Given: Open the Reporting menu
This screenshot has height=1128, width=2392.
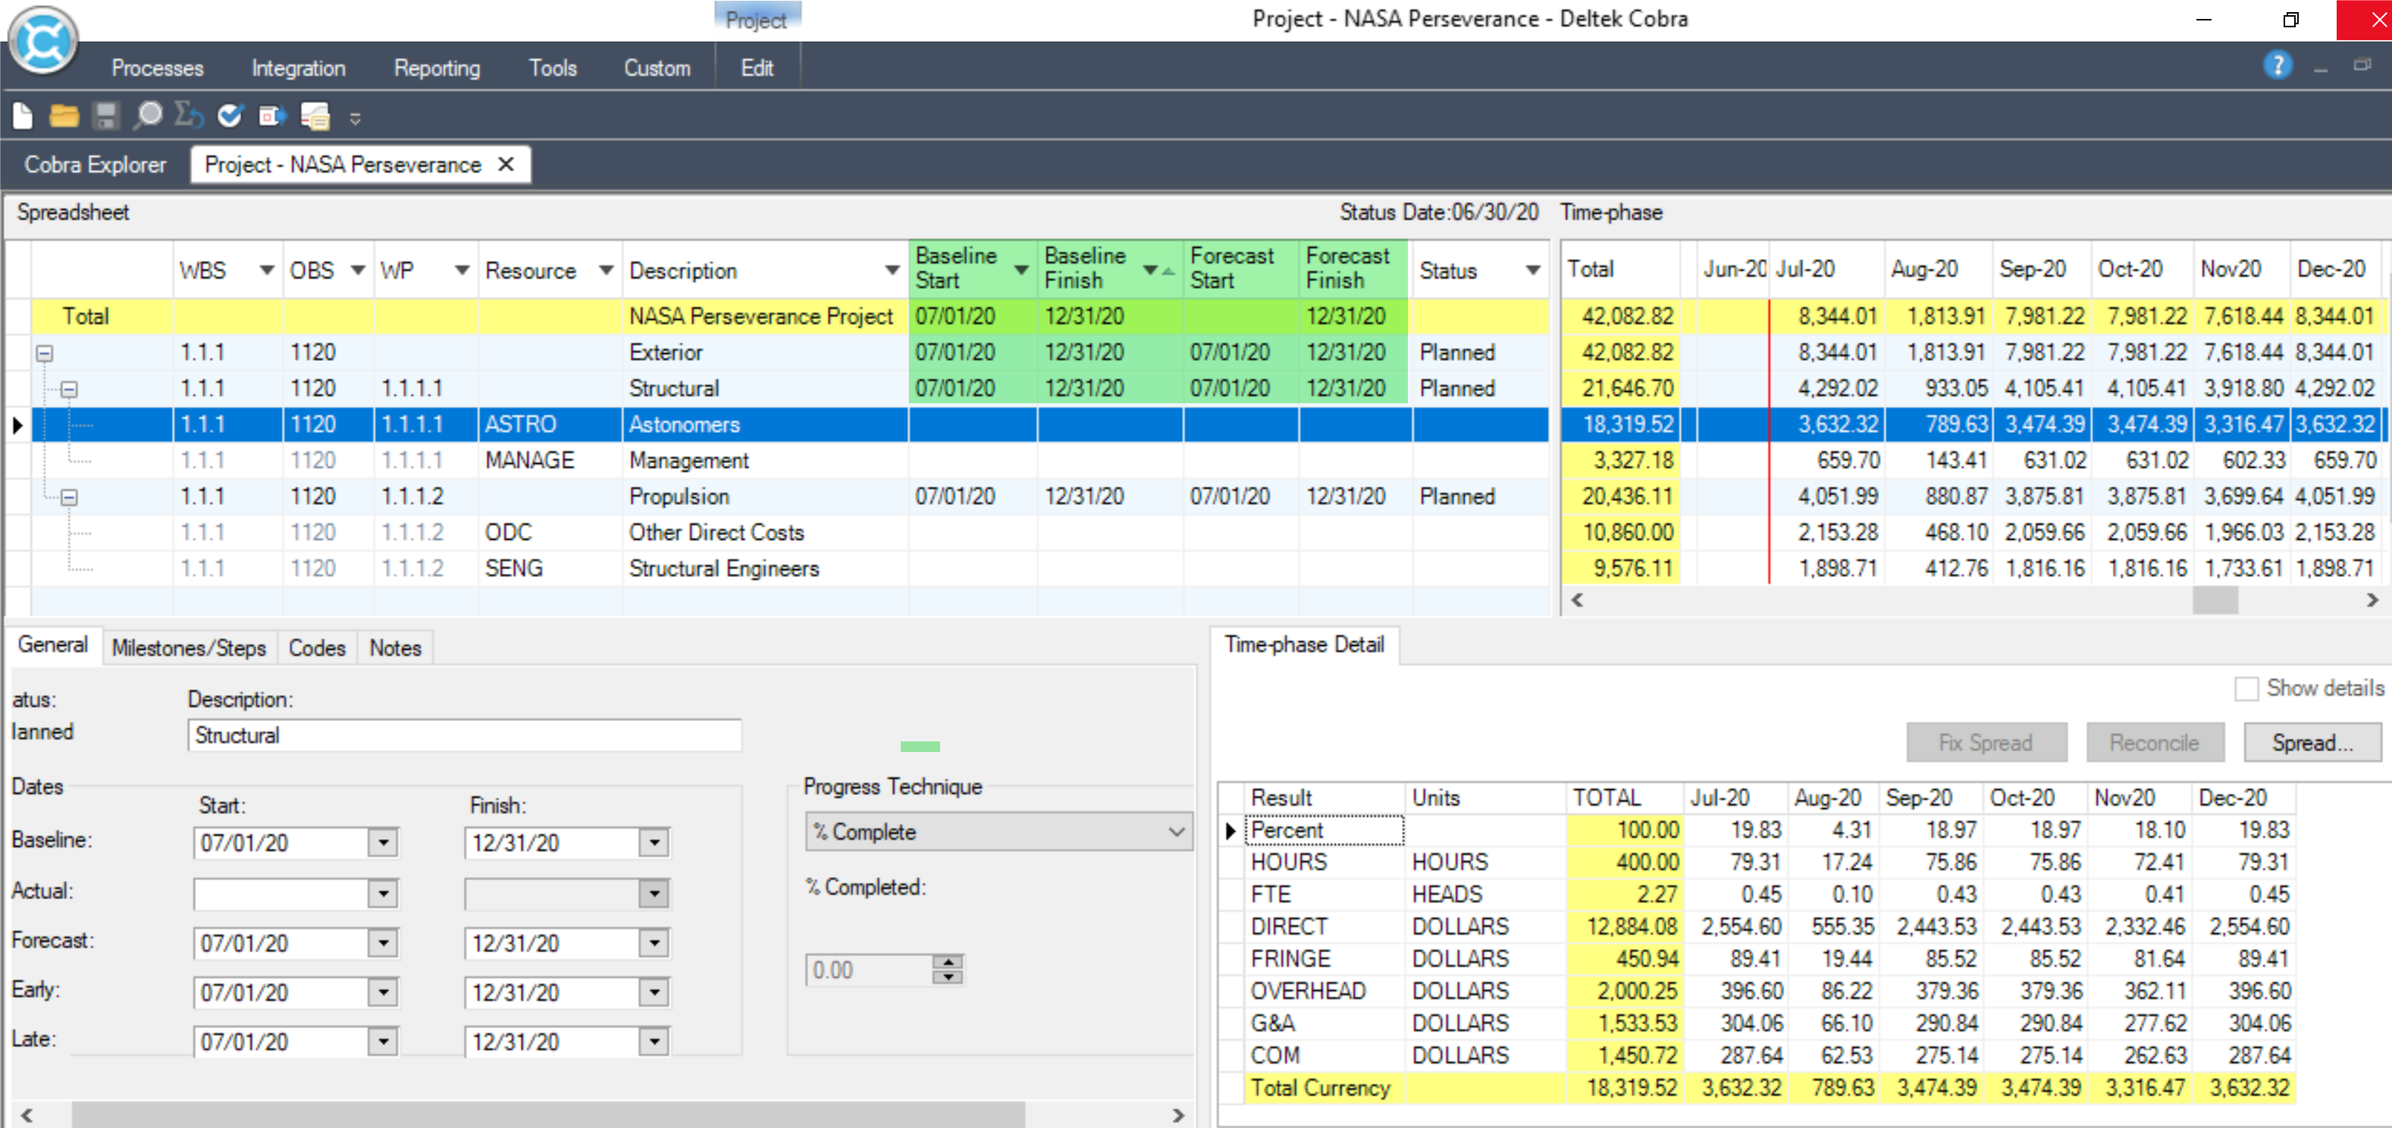Looking at the screenshot, I should click(x=437, y=67).
